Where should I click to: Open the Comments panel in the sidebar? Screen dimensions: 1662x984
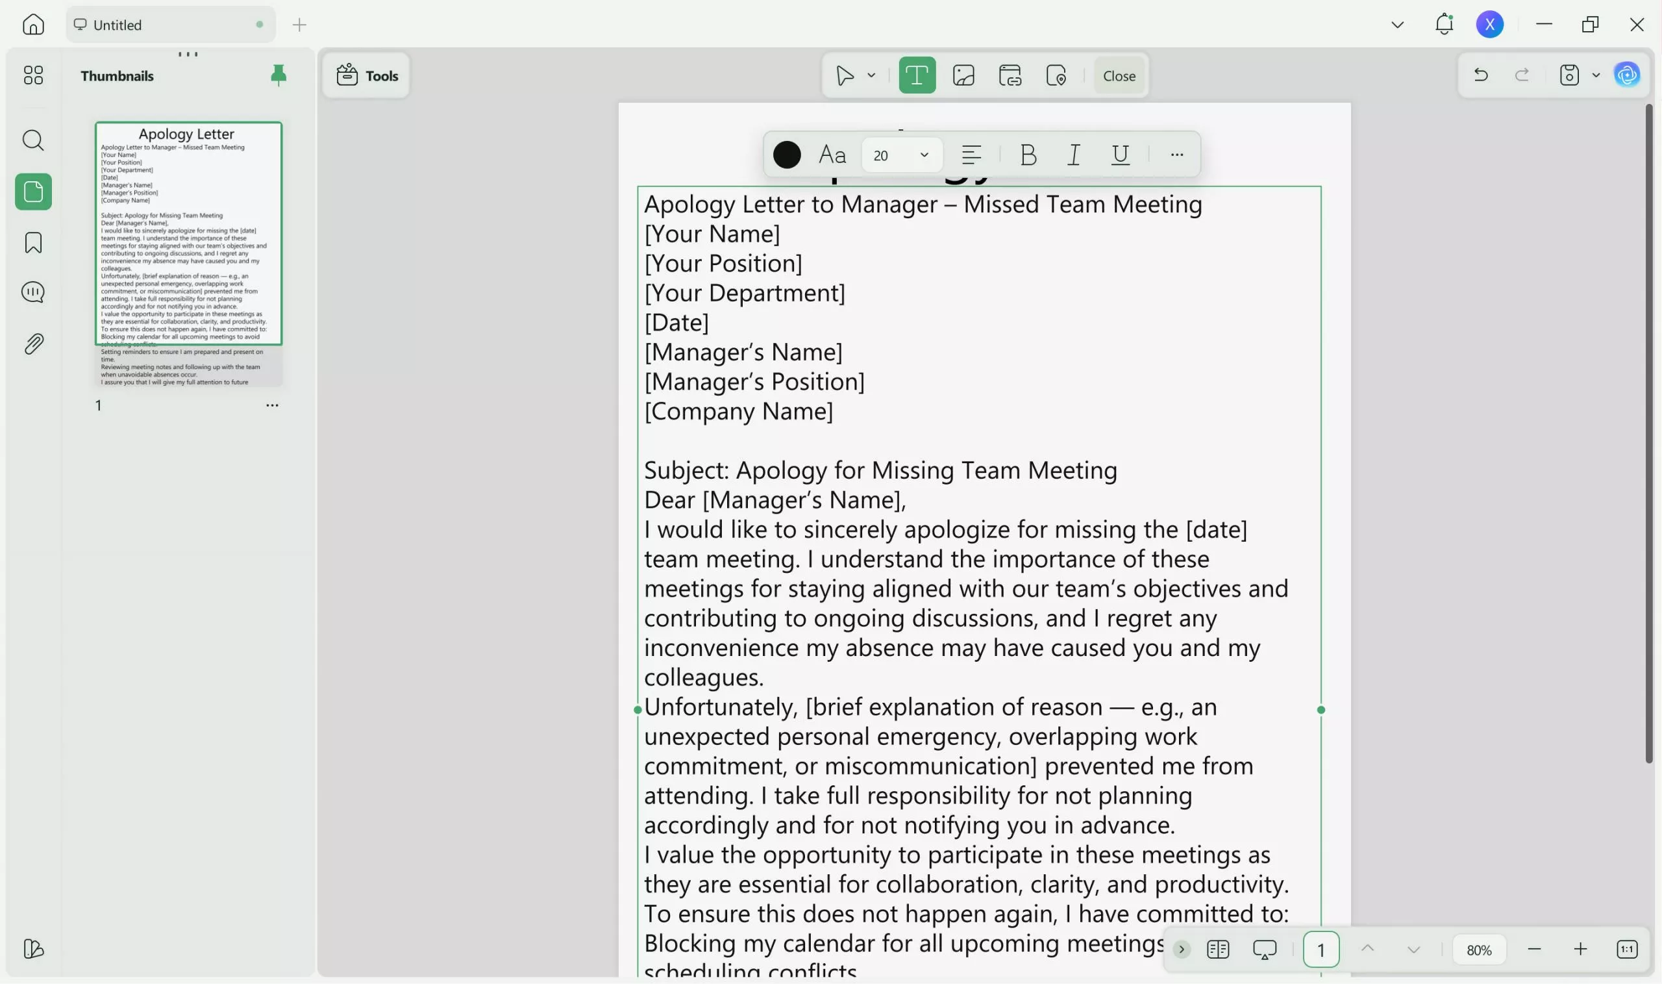pos(32,292)
